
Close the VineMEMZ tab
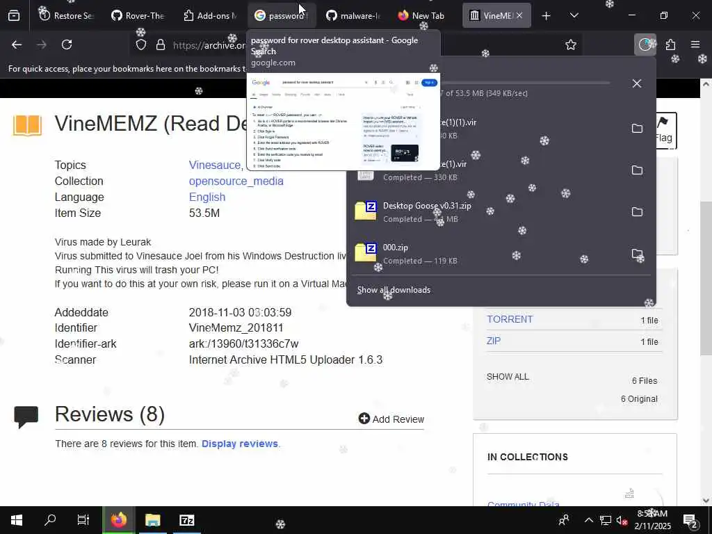click(519, 15)
